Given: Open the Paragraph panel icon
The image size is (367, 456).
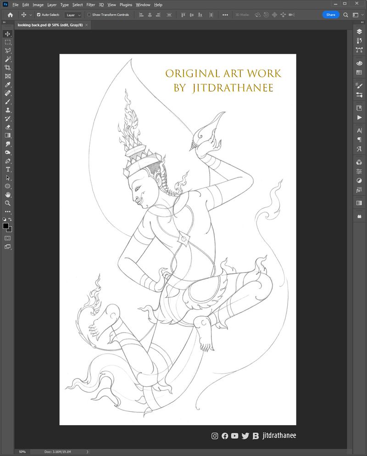Looking at the screenshot, I should 359,139.
